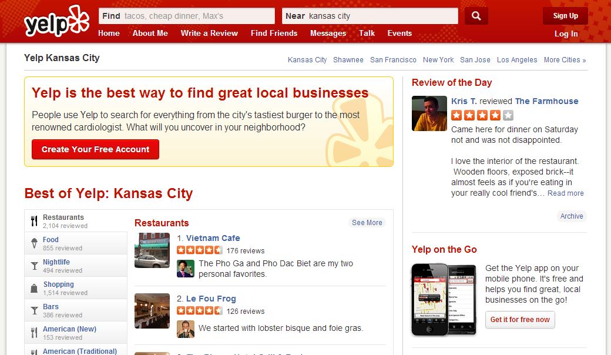Go to the Find Friends menu item

(274, 33)
